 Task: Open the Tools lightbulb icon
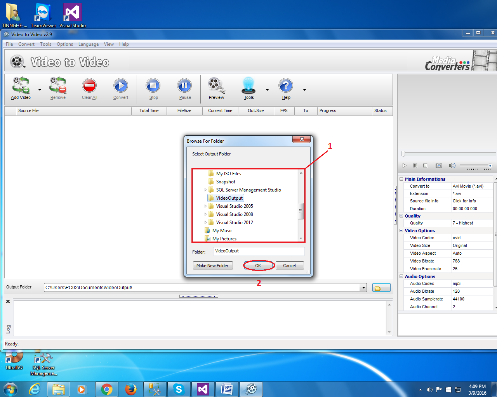point(248,86)
